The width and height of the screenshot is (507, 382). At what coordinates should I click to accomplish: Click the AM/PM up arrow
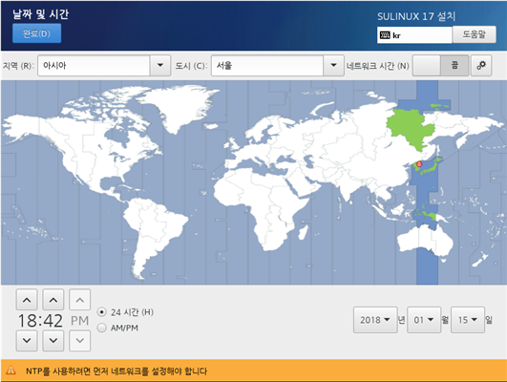pyautogui.click(x=80, y=300)
